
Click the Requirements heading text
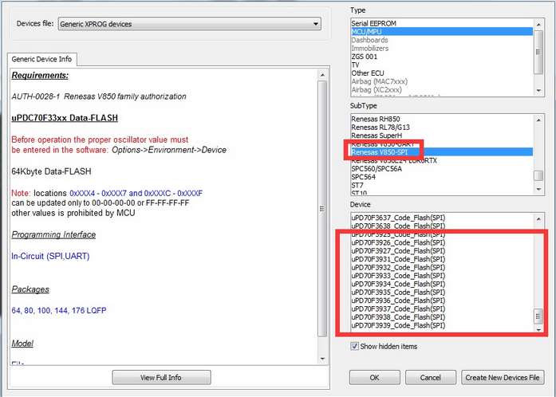tap(40, 75)
